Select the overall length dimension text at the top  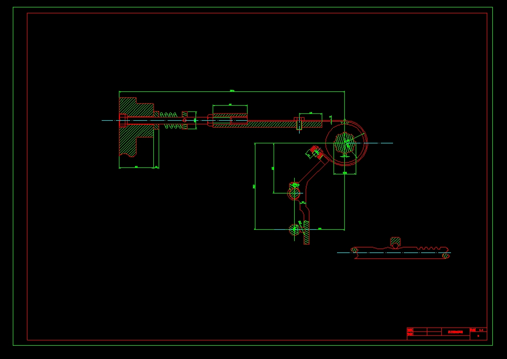232,90
